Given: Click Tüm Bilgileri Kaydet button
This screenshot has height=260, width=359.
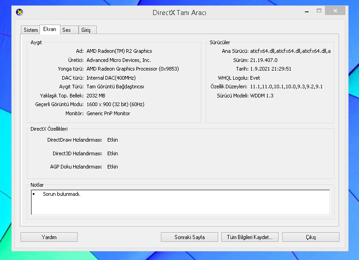Looking at the screenshot, I should [x=250, y=237].
